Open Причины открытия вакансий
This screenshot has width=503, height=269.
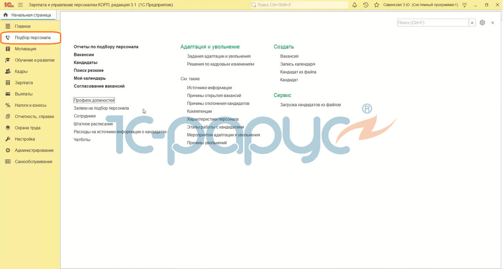214,96
